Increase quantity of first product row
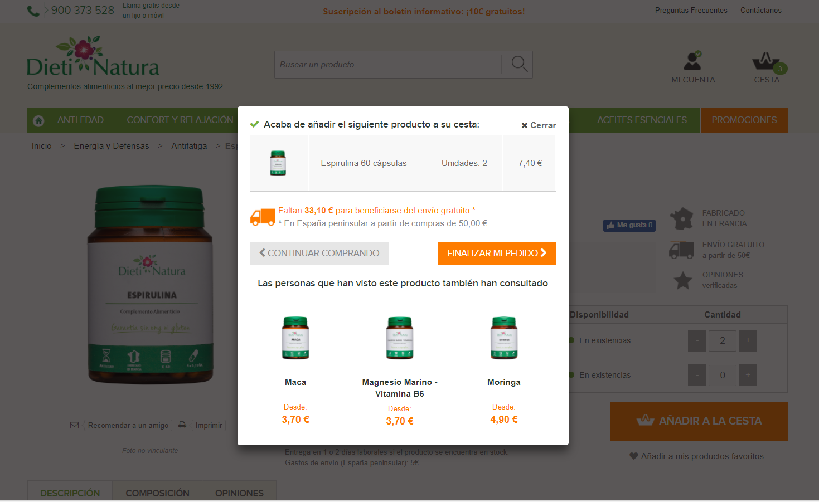 click(748, 340)
